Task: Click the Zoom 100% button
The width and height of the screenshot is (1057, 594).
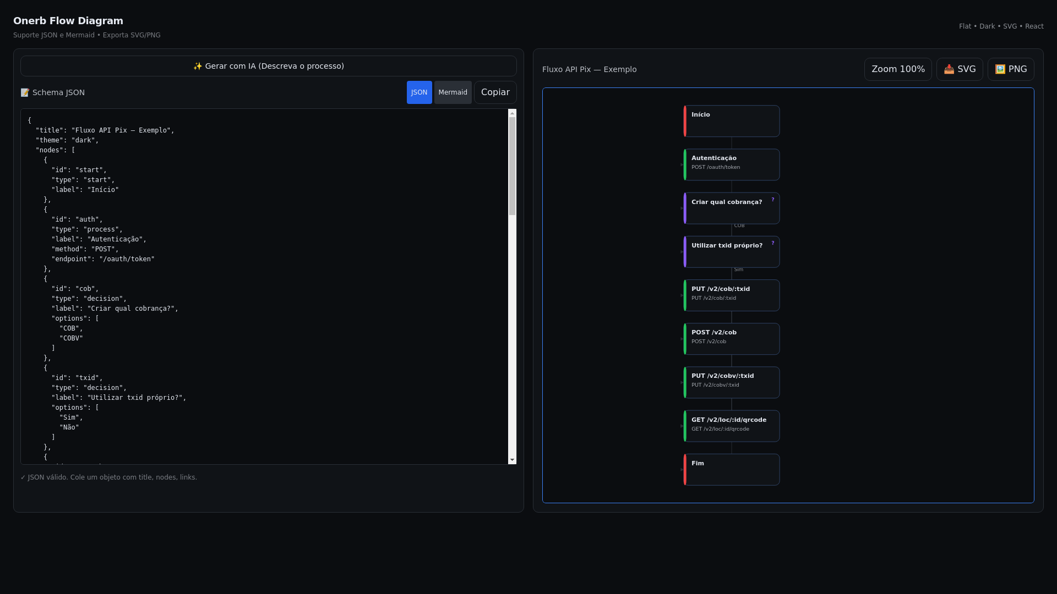Action: point(898,69)
